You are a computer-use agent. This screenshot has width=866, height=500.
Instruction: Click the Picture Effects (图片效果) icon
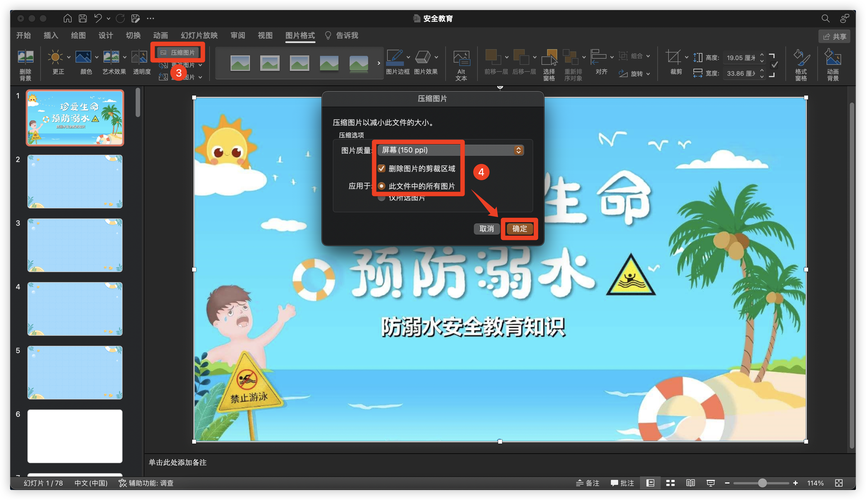click(423, 57)
